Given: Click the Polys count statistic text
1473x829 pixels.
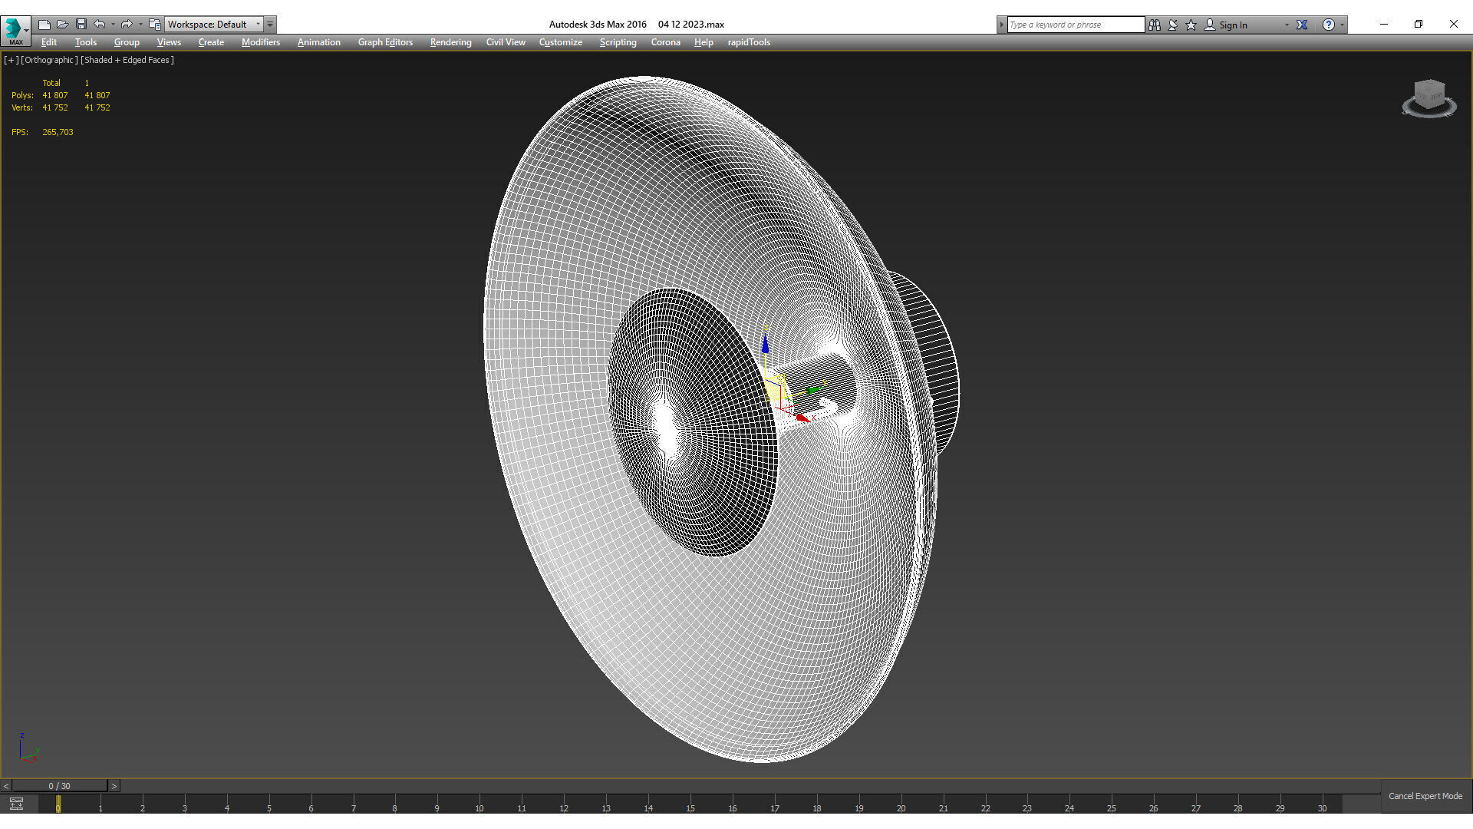Looking at the screenshot, I should 61,95.
